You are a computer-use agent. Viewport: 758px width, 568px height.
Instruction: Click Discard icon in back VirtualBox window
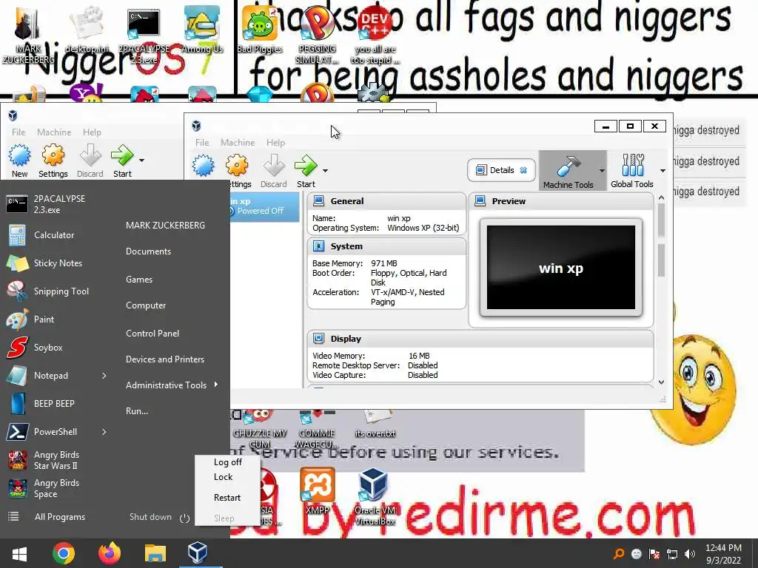click(90, 155)
